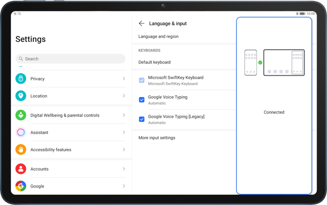Open Privacy via its shield icon
Screen dimensions: 327x205
tap(21, 79)
